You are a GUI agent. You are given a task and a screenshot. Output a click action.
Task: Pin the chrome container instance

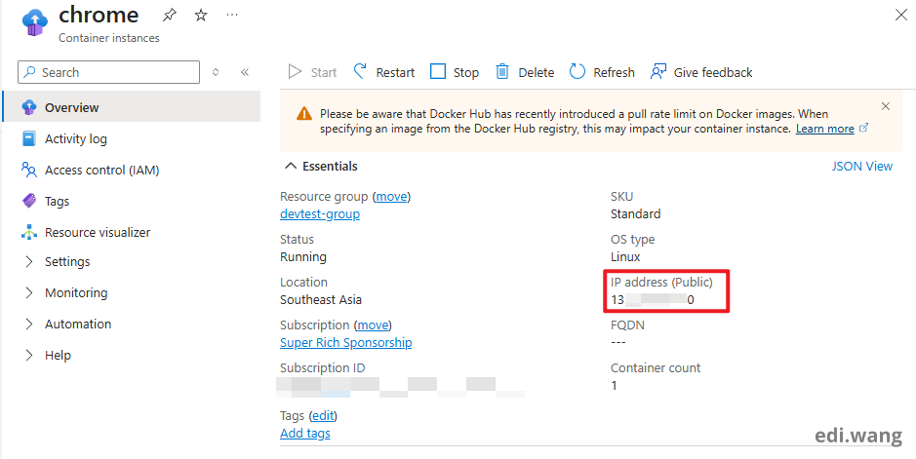[x=169, y=15]
